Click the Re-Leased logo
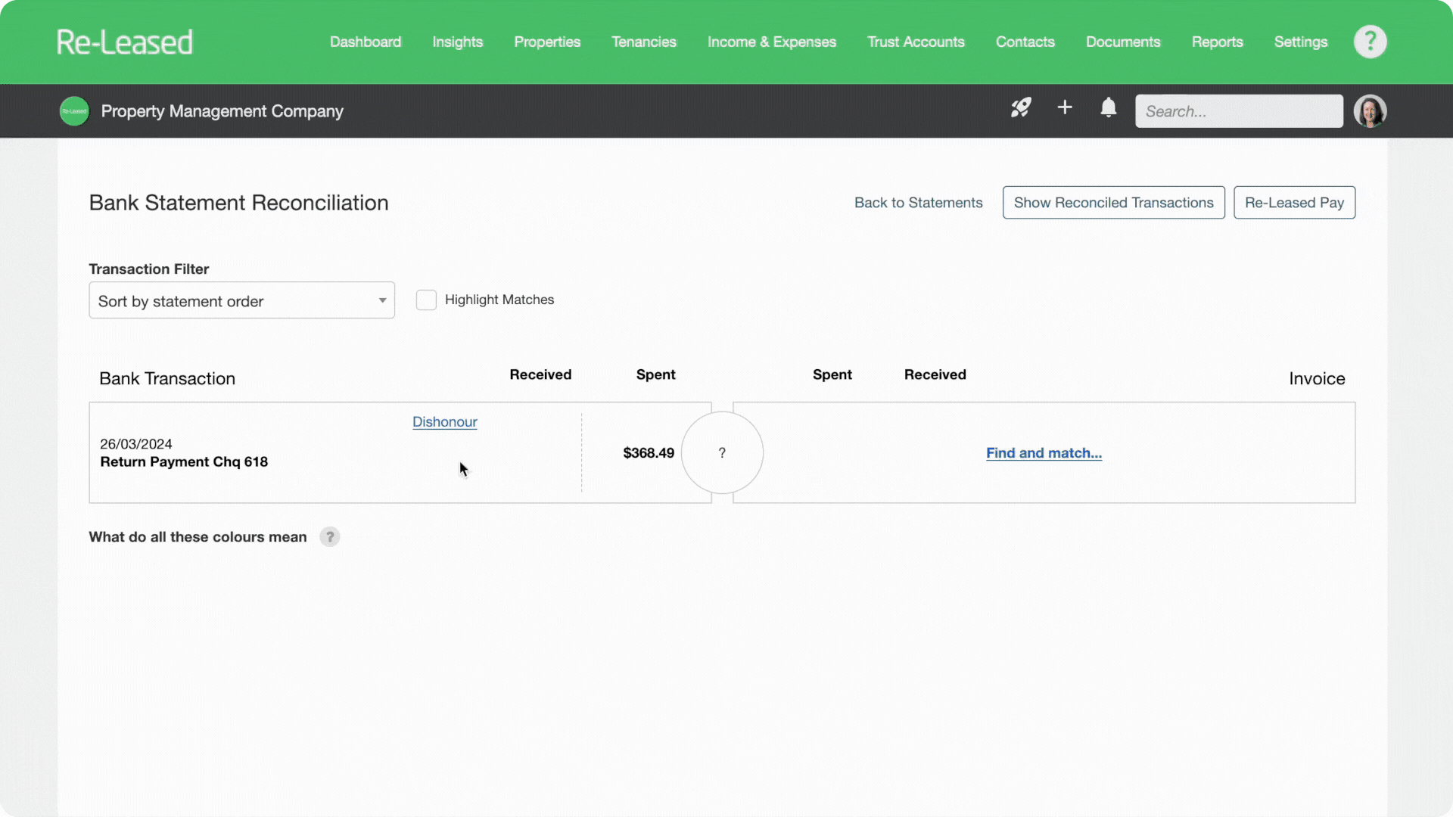The image size is (1453, 817). tap(125, 42)
